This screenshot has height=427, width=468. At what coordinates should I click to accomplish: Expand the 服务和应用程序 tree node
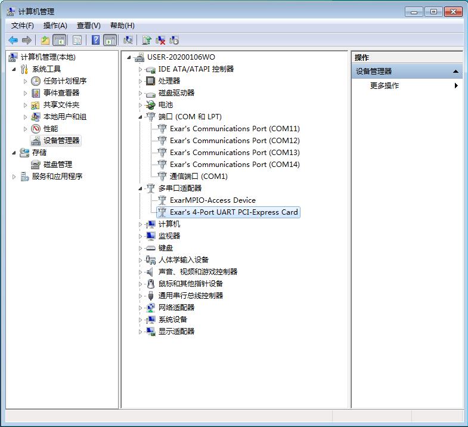point(14,177)
